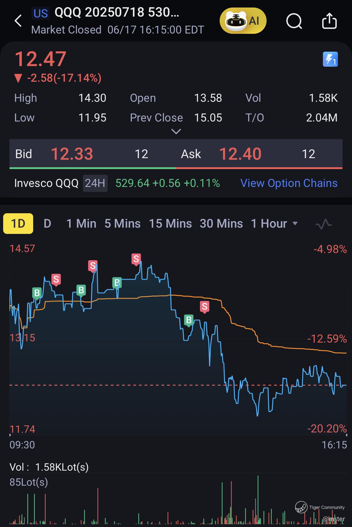Image resolution: width=352 pixels, height=527 pixels.
Task: Switch to the 5 Mins chart
Action: [123, 224]
